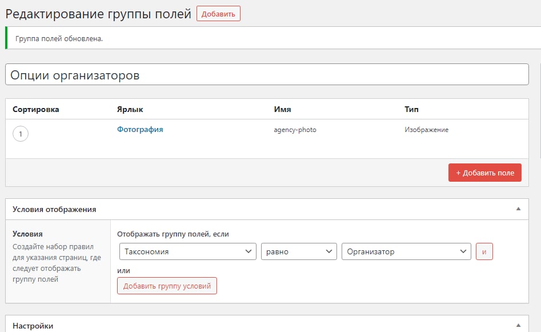Open the Организатор value dropdown

(406, 251)
